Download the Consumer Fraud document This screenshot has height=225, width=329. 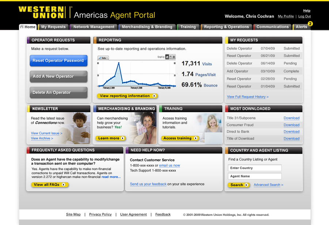click(291, 125)
